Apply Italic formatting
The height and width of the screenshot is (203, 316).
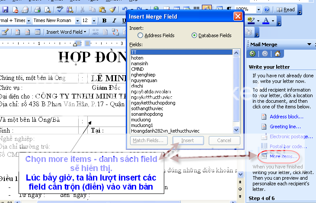(x=114, y=21)
